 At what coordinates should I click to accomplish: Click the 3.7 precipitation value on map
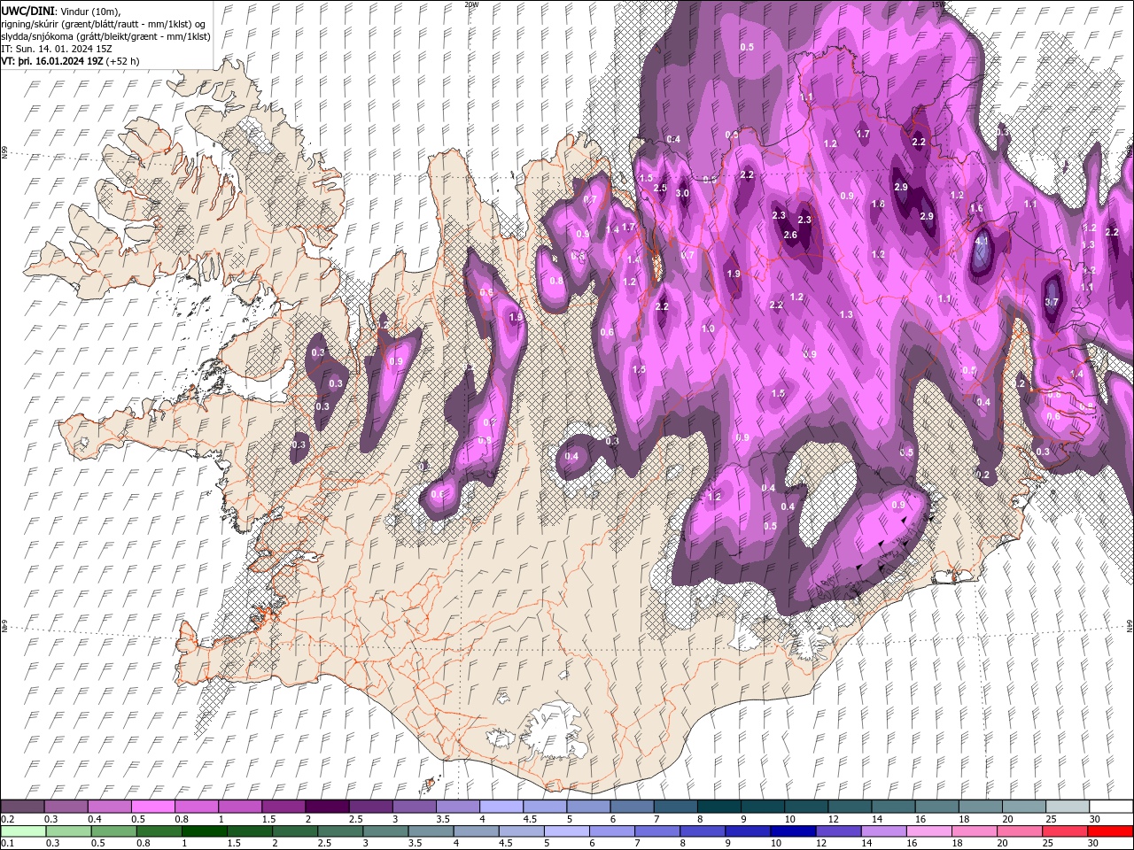click(x=1052, y=302)
